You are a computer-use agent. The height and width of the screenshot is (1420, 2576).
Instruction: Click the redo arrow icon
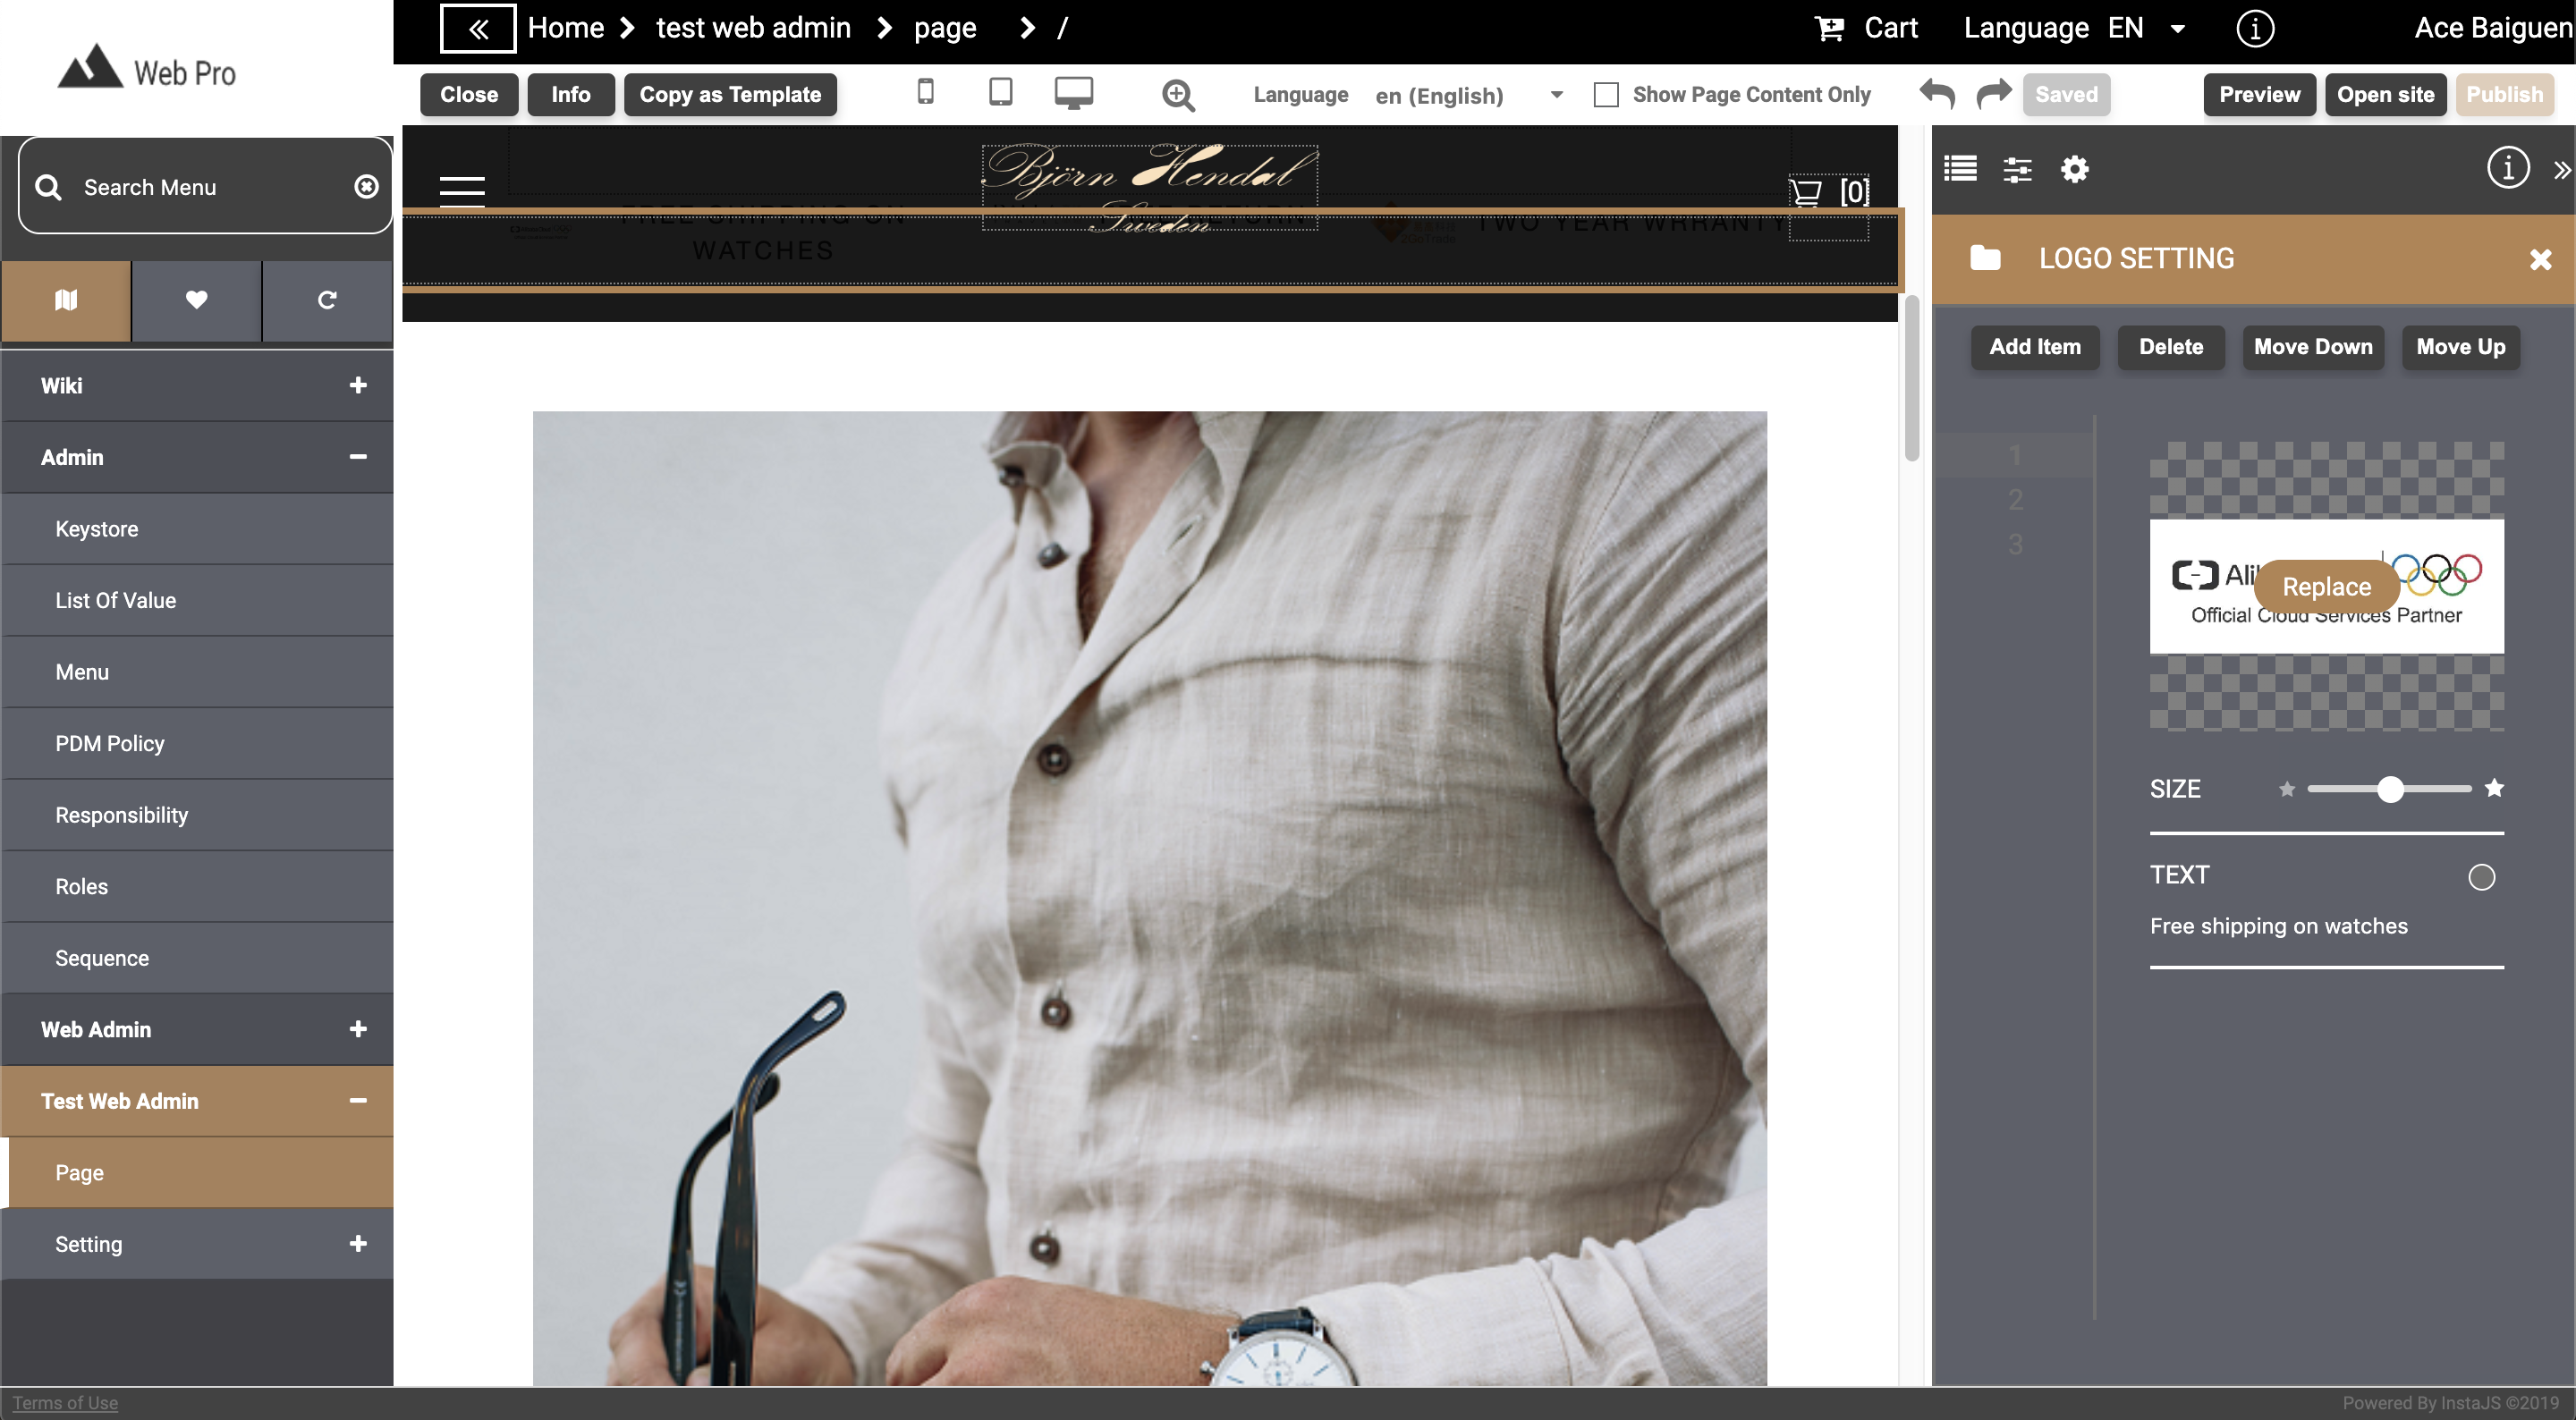[1993, 94]
